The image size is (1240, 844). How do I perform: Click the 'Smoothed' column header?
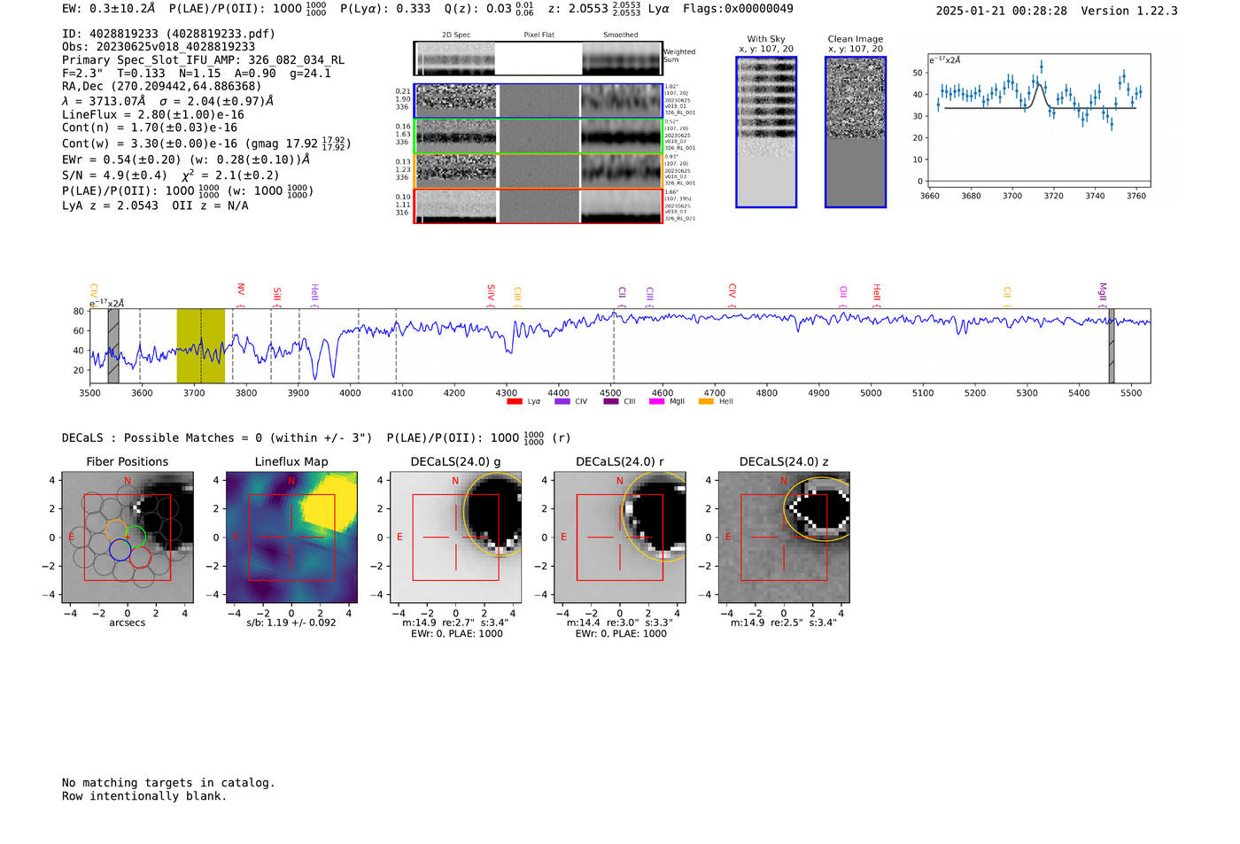[x=620, y=35]
